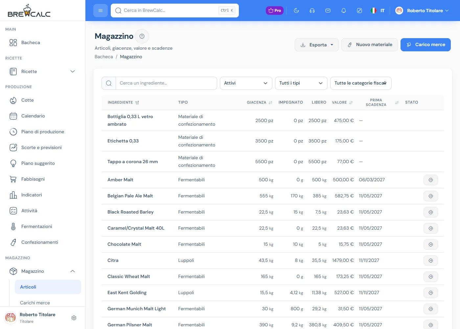Open Etichetta 0,33 item

click(x=123, y=141)
